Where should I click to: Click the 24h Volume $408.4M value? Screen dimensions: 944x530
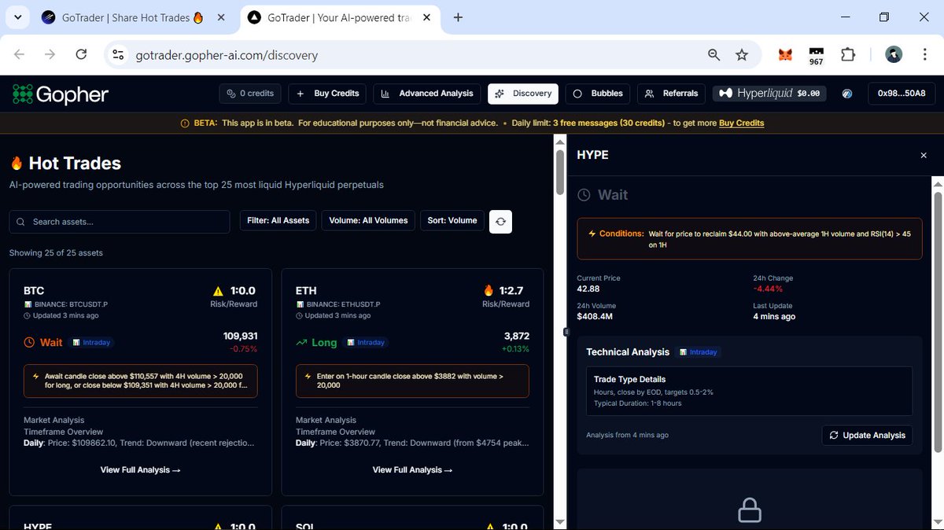click(595, 316)
